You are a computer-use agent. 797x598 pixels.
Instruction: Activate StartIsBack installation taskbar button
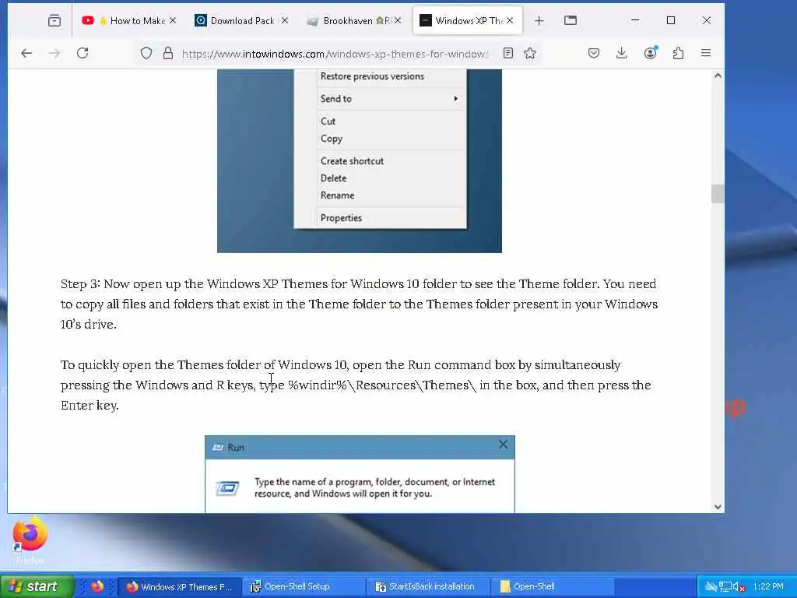(x=427, y=587)
